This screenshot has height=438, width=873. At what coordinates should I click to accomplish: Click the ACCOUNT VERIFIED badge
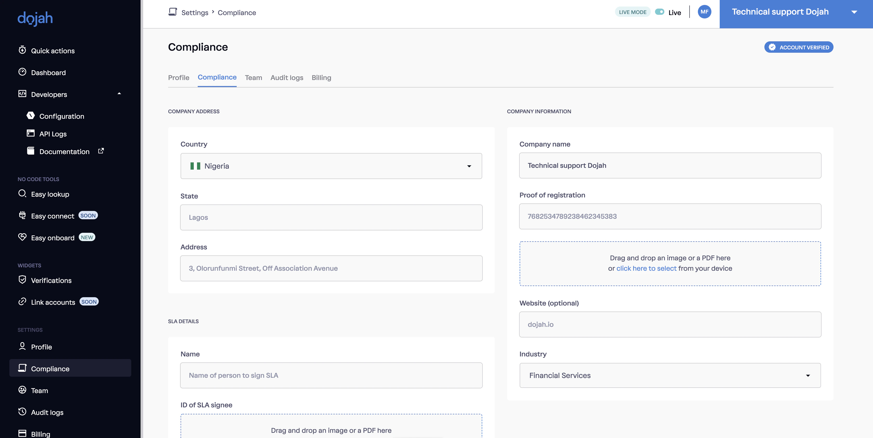point(799,47)
